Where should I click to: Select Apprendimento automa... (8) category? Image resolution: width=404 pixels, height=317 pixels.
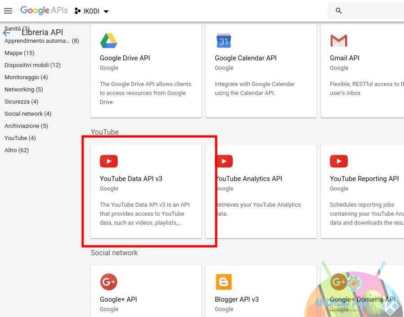tap(42, 41)
